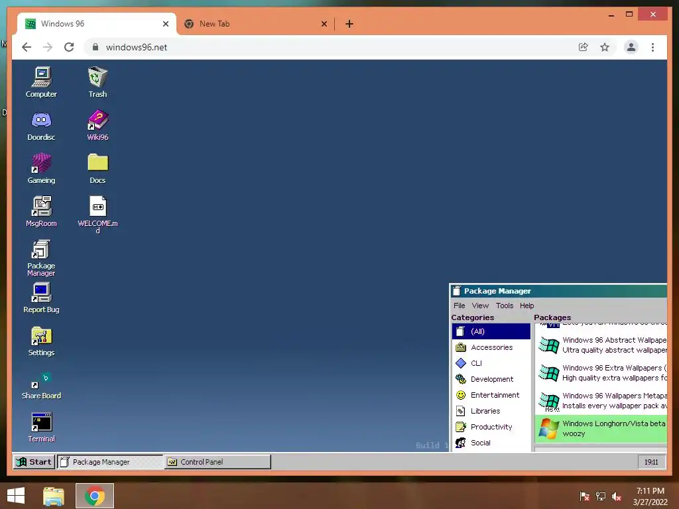Launch the Share Board desktop shortcut
Viewport: 679px width, 509px height.
(x=41, y=384)
